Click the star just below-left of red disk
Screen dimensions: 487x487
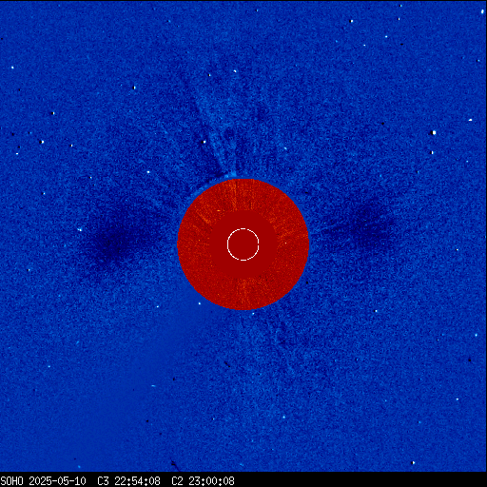pyautogui.click(x=200, y=303)
